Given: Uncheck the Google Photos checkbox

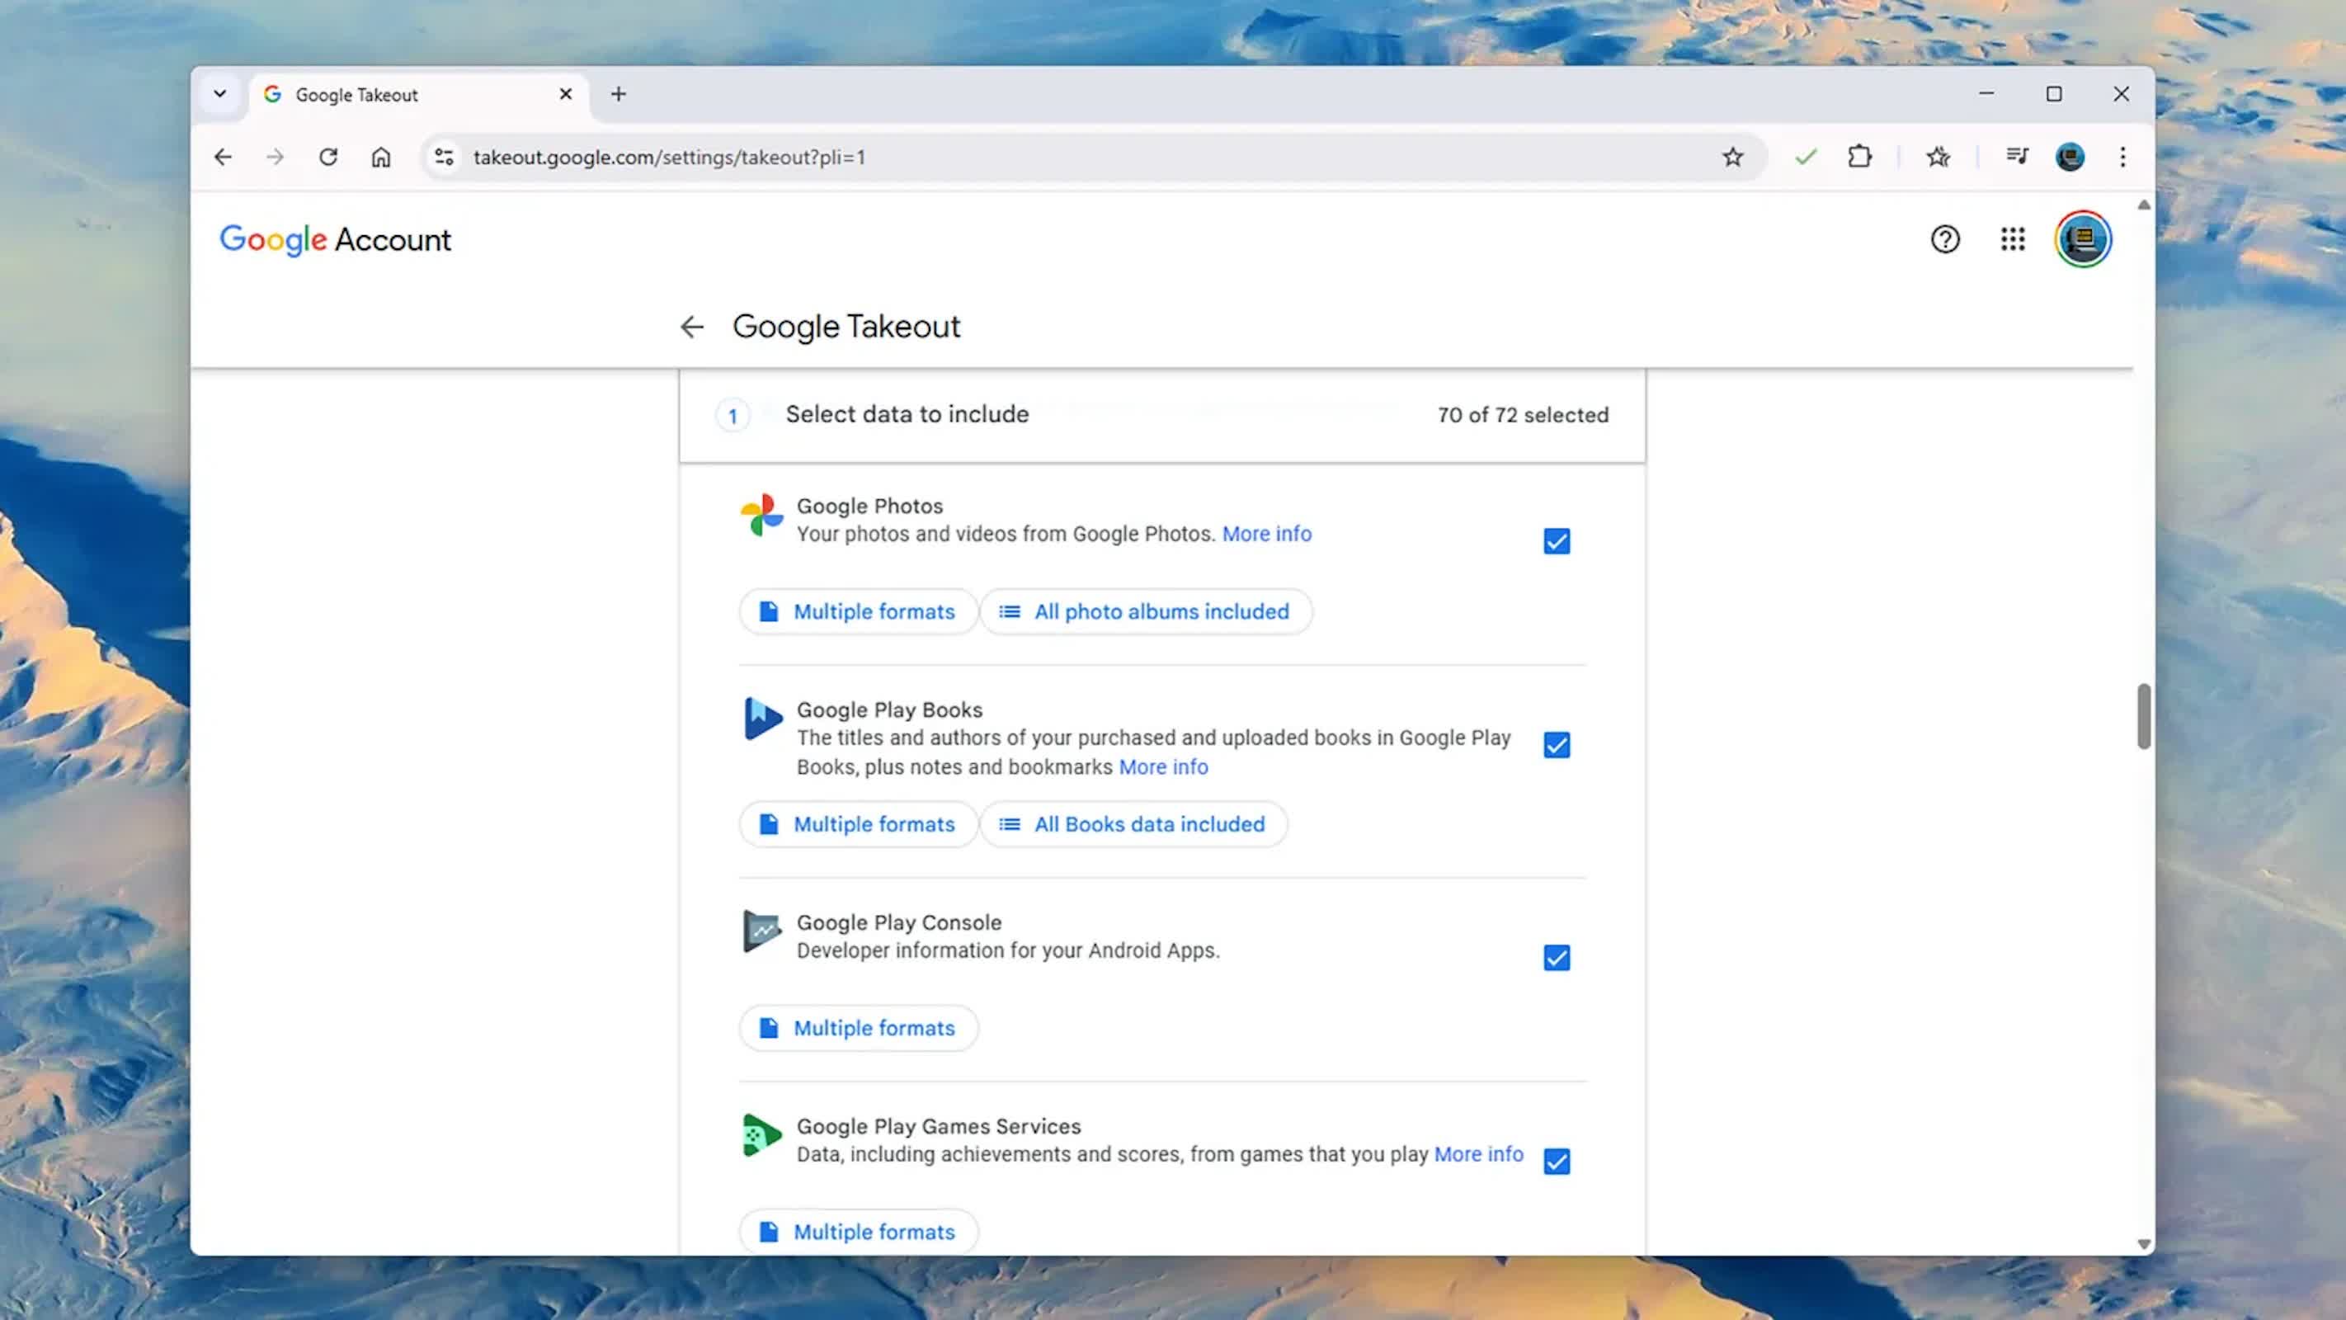Looking at the screenshot, I should coord(1557,541).
